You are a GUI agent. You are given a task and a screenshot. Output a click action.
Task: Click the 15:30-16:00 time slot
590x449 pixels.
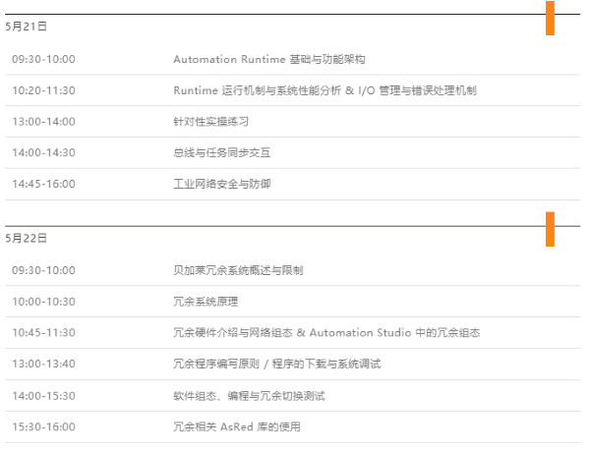pos(43,427)
